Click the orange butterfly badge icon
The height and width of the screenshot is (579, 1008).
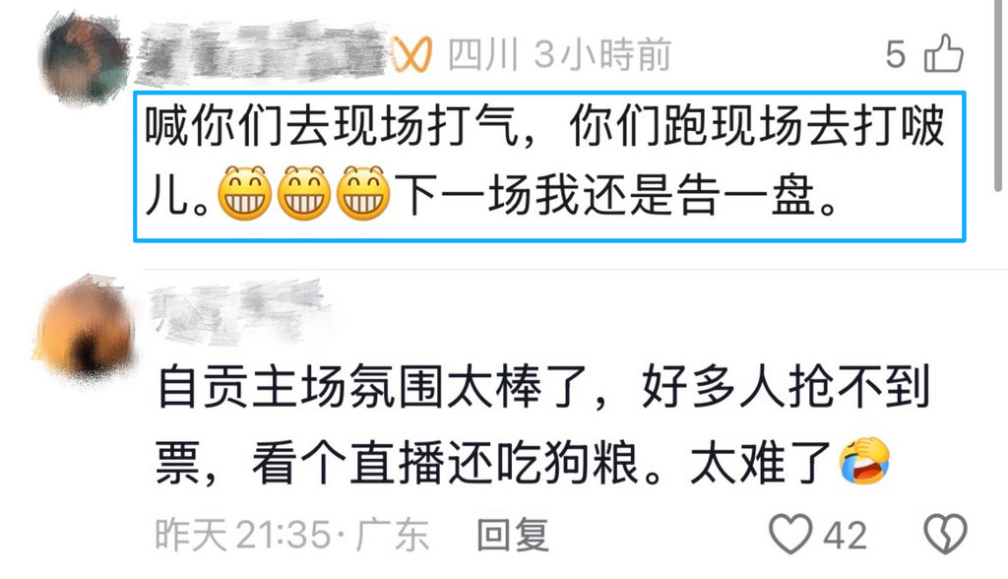411,54
